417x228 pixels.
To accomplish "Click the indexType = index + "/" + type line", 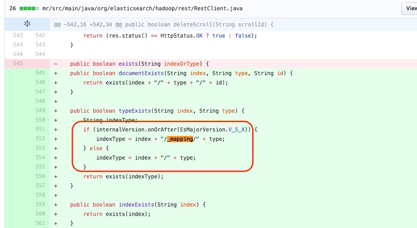I will click(146, 158).
